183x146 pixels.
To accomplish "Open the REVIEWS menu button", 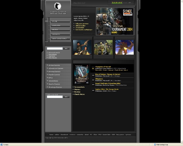I will click(60, 30).
